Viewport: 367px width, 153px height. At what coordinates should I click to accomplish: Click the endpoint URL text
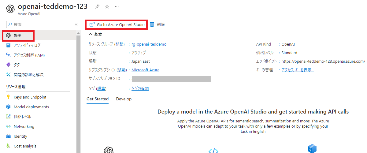coord(323,61)
